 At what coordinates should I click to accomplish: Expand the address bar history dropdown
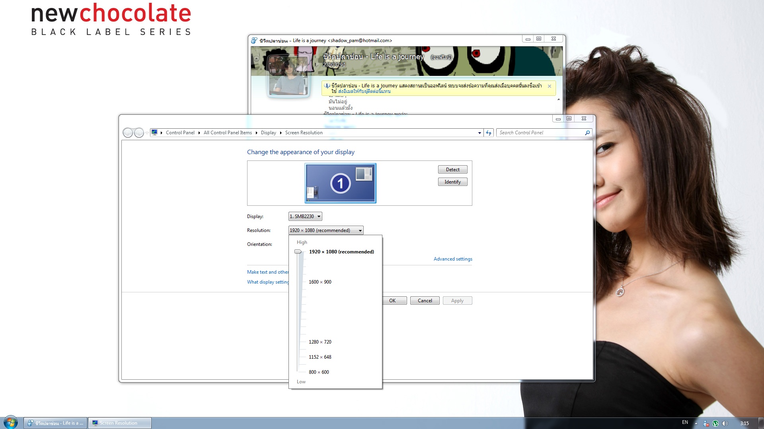point(479,133)
